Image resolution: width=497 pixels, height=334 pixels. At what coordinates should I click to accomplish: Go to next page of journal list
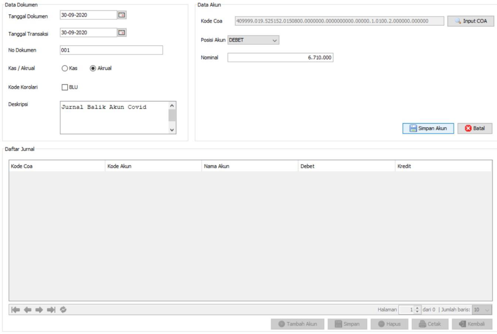point(39,310)
